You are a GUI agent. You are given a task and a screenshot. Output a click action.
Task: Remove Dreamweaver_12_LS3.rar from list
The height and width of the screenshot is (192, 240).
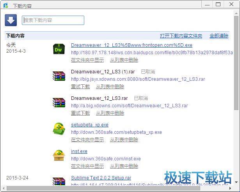click(110, 113)
